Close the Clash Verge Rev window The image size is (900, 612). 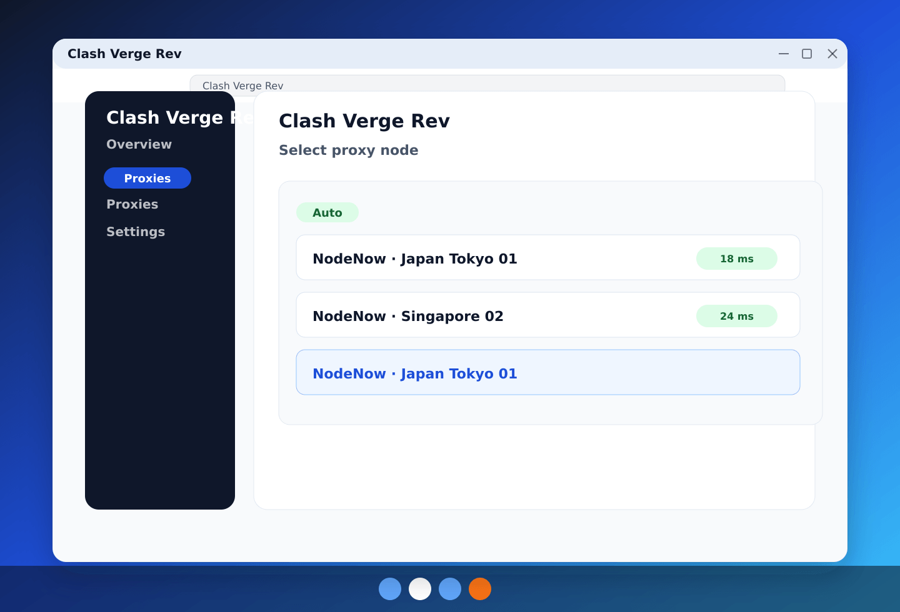[832, 54]
